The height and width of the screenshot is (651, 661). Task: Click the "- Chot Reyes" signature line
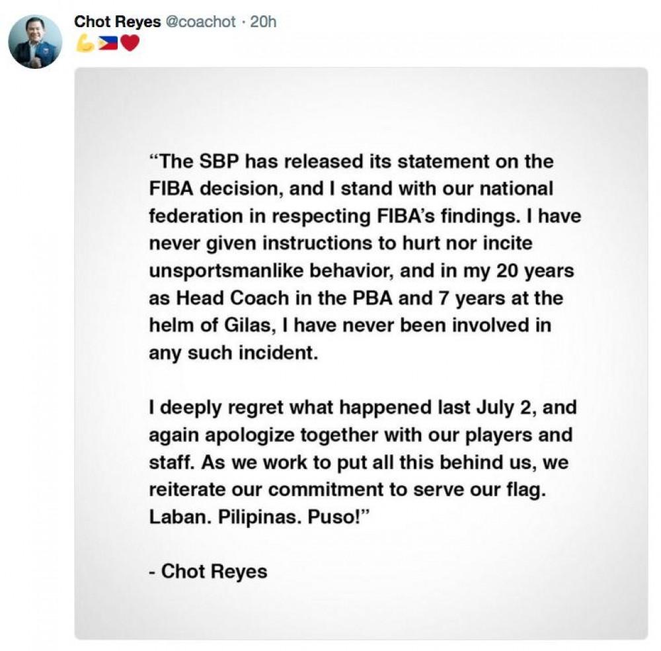point(208,570)
